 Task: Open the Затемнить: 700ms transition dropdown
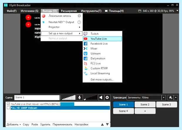pos(164,97)
